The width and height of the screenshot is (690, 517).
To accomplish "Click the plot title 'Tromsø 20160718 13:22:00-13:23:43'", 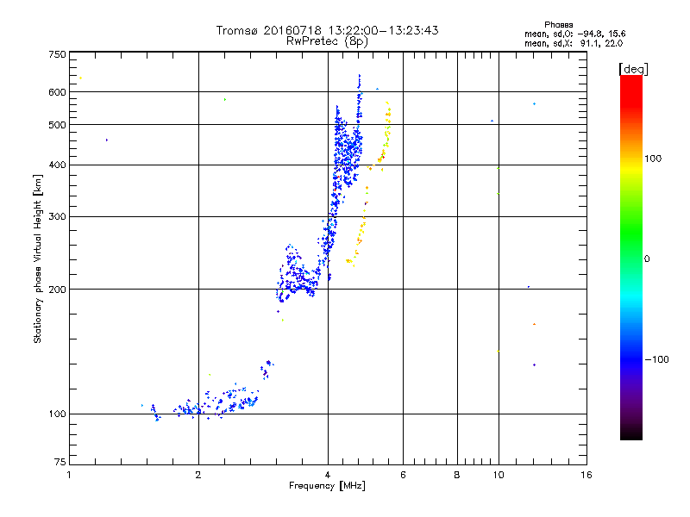I will 327,30.
